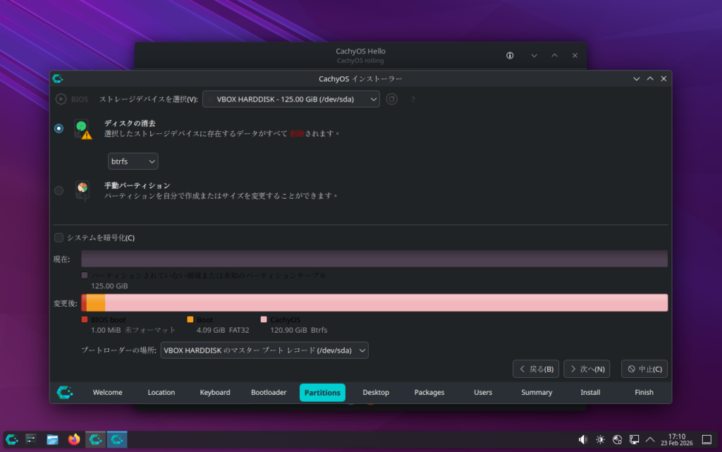Viewport: 722px width, 452px height.
Task: Click the erase disk icon with warning
Action: pos(83,128)
